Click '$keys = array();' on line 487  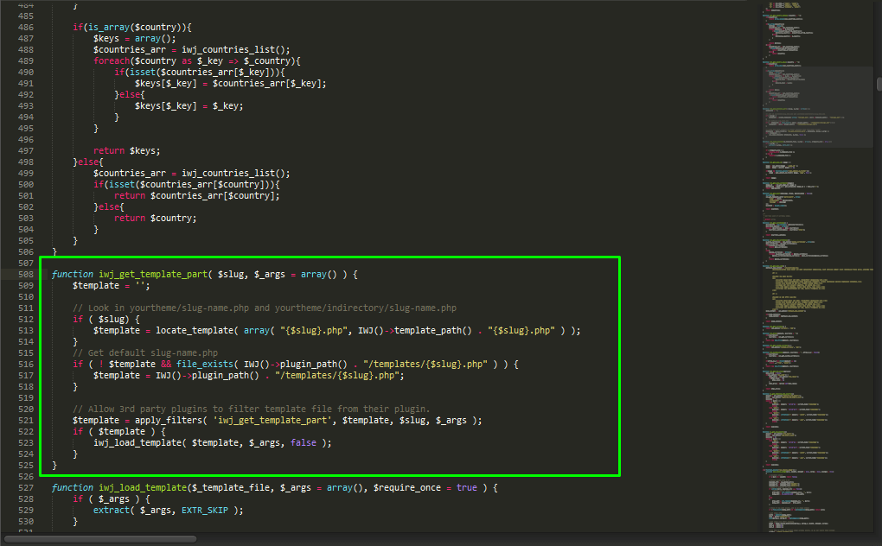pyautogui.click(x=134, y=38)
